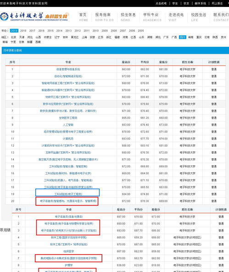Open major 工科试验班(机器人、电气信息、智能制造)

pyautogui.click(x=68, y=180)
